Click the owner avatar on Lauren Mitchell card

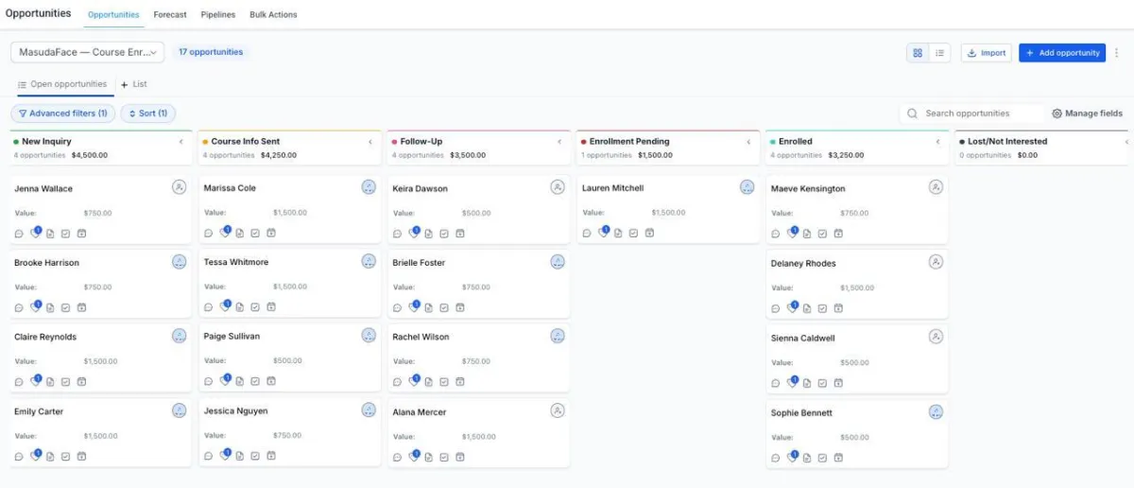(747, 187)
